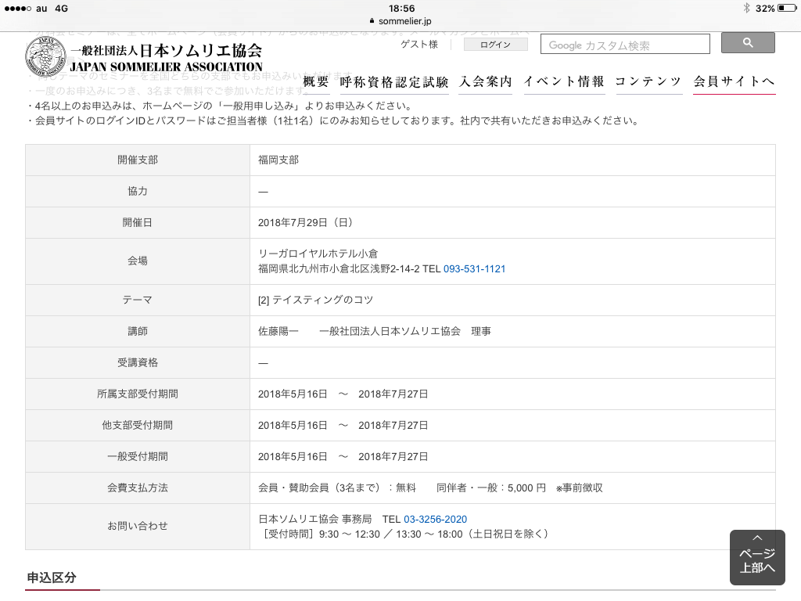Image resolution: width=801 pixels, height=601 pixels.
Task: Select the date 2018年7月29日（日）
Action: [306, 222]
